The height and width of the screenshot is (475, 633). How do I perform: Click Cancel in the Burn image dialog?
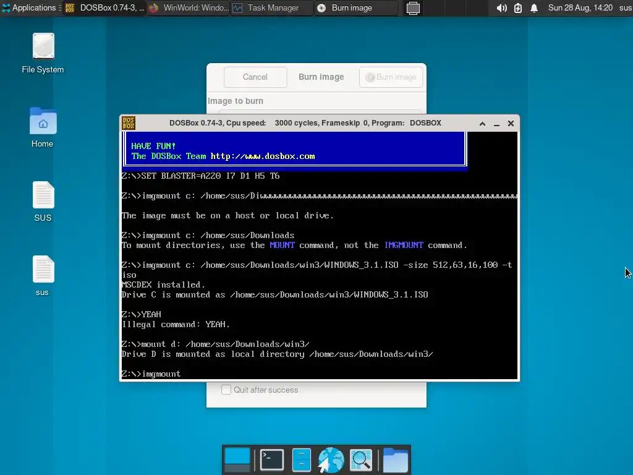(255, 77)
